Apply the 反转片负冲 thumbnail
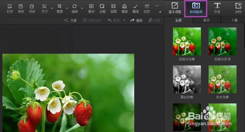This screenshot has height=132, width=245. tap(223, 41)
